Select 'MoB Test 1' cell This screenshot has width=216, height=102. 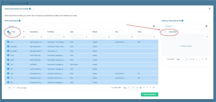33,64
